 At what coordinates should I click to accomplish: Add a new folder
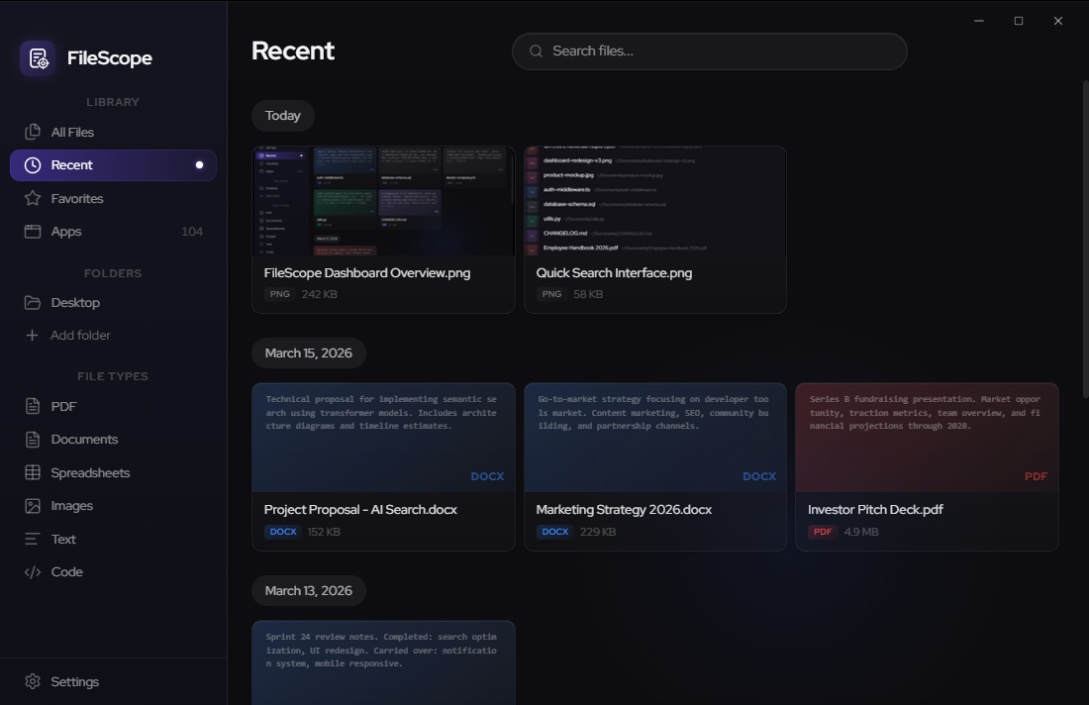(x=79, y=335)
